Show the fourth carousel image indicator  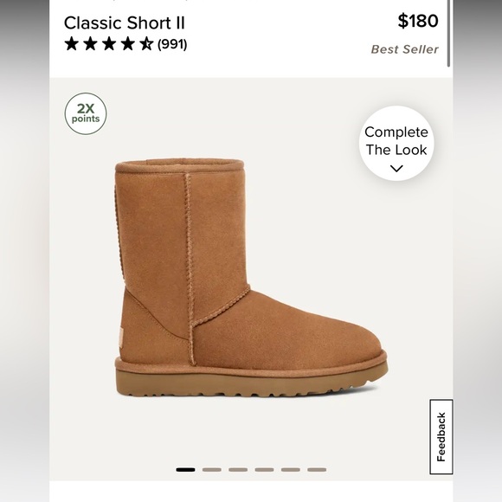(x=264, y=470)
